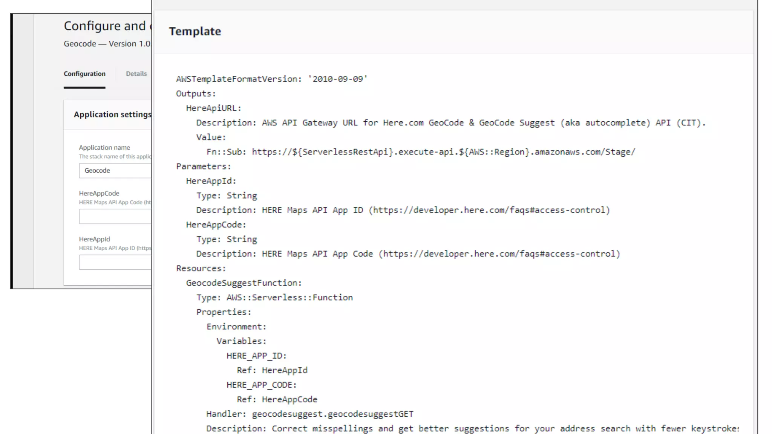
Task: Click the AWSTemplateFormatVersion line in template
Action: 271,79
